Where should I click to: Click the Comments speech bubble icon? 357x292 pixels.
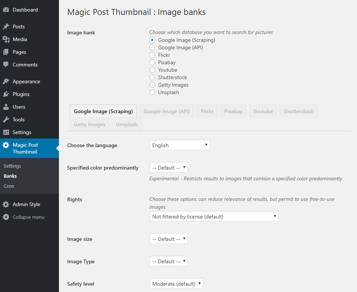6,65
